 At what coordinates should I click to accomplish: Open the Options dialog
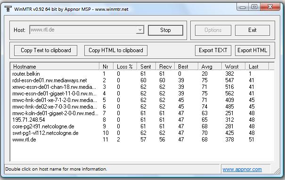[213, 30]
